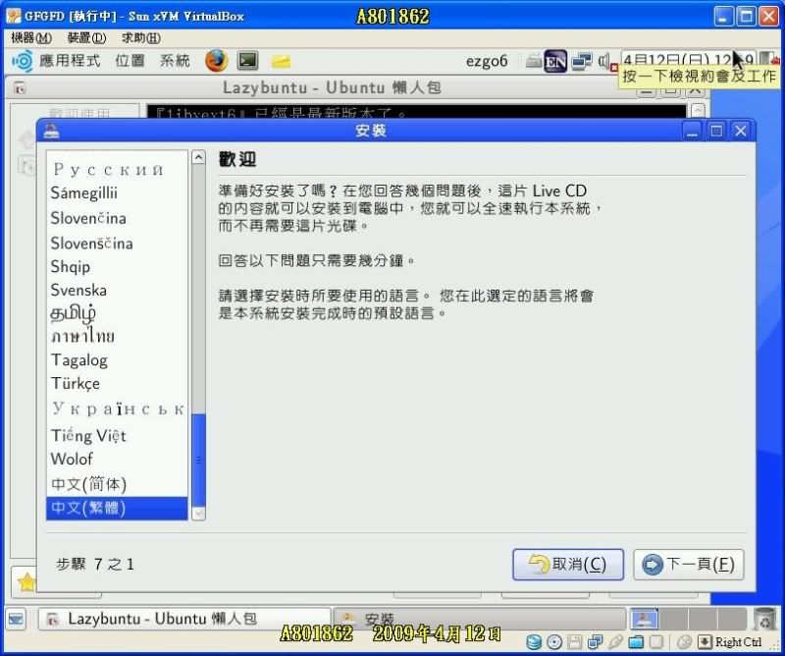Open the 系統 panel menu
This screenshot has width=785, height=656.
tap(175, 61)
